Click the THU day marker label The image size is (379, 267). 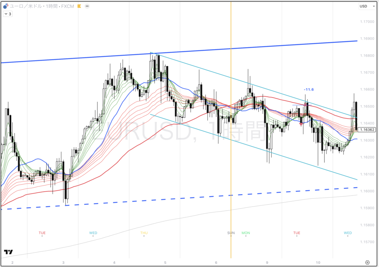pos(144,233)
